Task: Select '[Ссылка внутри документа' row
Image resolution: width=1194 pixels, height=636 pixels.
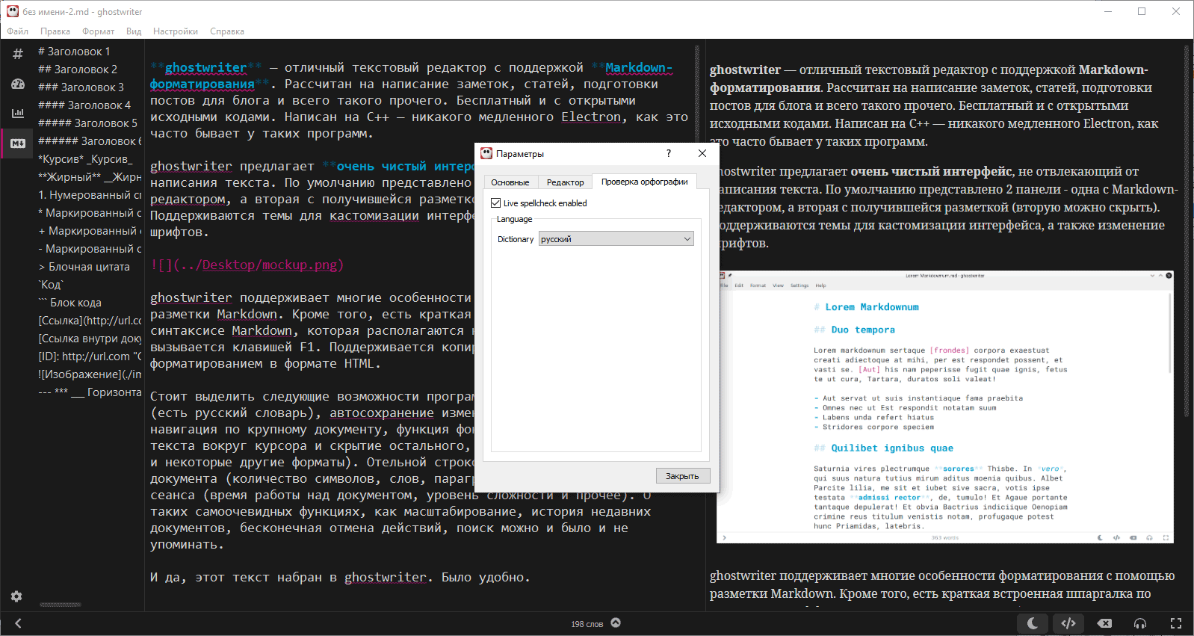Action: pos(89,339)
